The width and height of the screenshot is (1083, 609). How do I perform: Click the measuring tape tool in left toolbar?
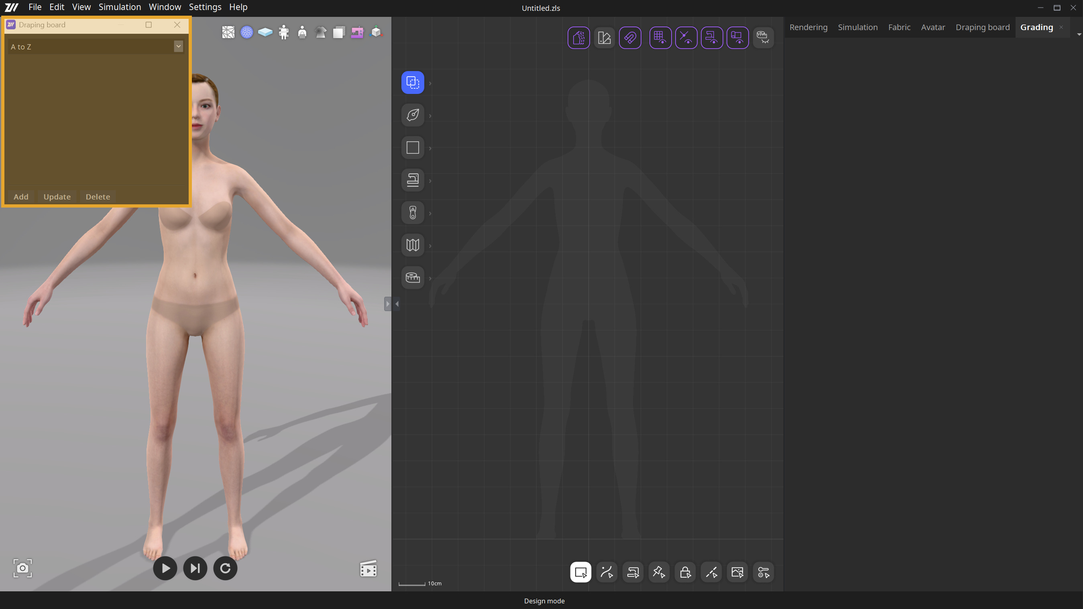[412, 277]
